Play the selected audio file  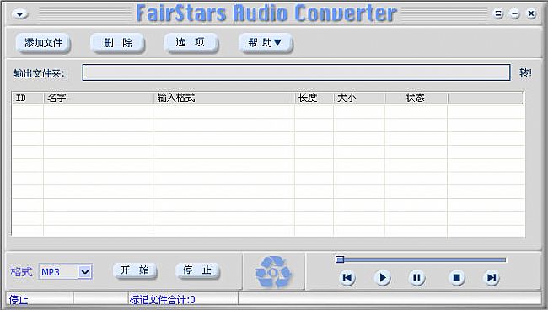tap(383, 277)
